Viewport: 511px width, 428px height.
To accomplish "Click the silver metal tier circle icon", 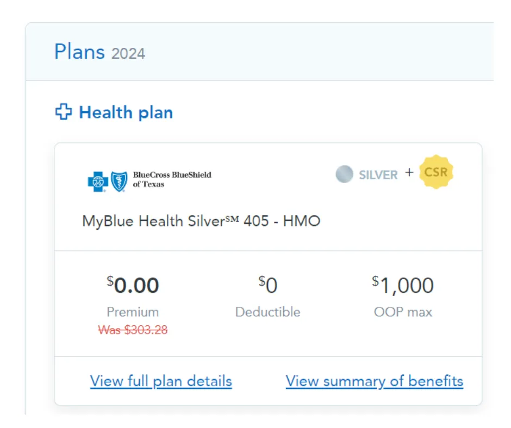I will (344, 174).
